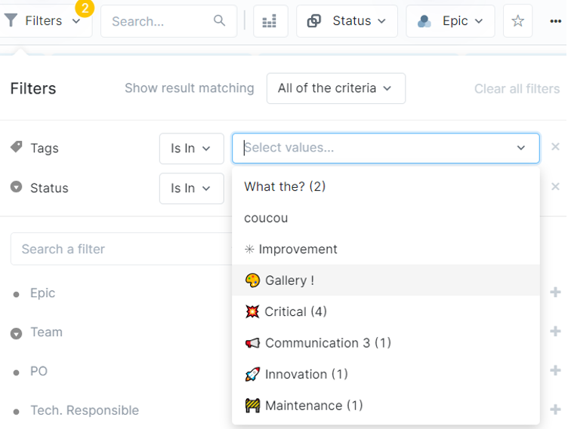This screenshot has height=429, width=571.
Task: Open the Filters dropdown button
Action: point(44,21)
